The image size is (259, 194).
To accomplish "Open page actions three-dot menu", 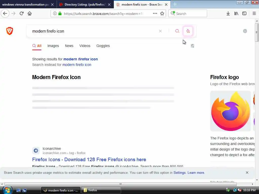I will 155,14.
